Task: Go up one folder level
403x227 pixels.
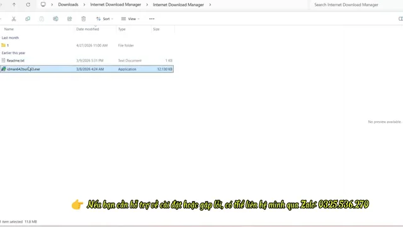Action: [x=14, y=4]
